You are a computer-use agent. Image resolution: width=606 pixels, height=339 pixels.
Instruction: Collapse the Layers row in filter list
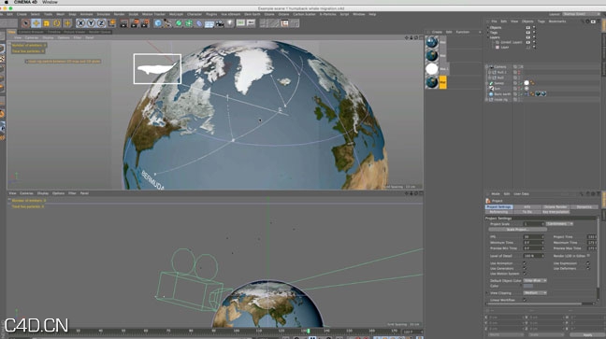pos(487,37)
